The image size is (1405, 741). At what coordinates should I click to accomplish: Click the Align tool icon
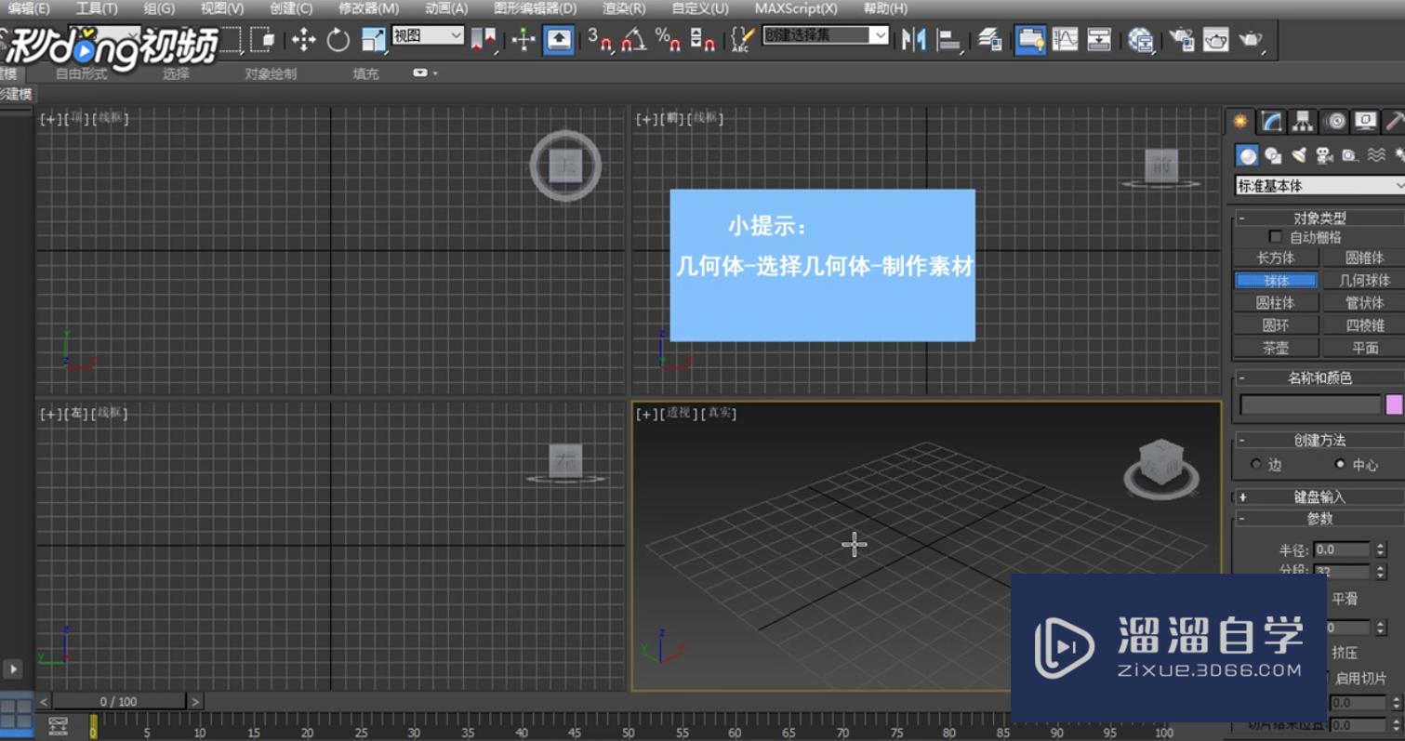click(x=949, y=39)
